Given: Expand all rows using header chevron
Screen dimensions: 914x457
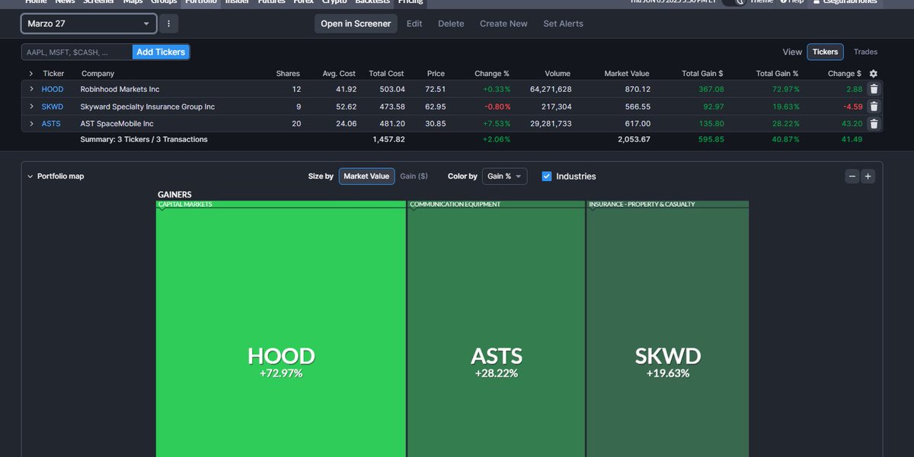Looking at the screenshot, I should point(31,74).
